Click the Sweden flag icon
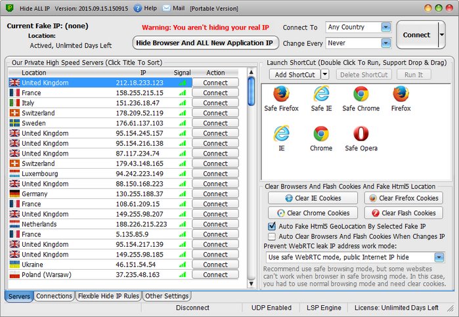Screen dimensions: 459x317 tap(14, 123)
